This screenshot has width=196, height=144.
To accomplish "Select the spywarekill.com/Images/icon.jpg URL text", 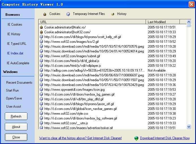I will tap(75, 90).
